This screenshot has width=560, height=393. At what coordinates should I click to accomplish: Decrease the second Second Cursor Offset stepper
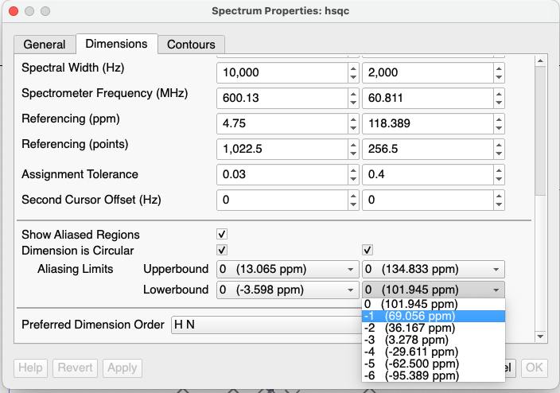(x=499, y=204)
